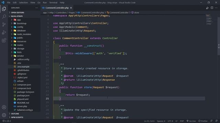Expand the bootstrap folder
Screen dimensions: 220x123
click(22, 24)
